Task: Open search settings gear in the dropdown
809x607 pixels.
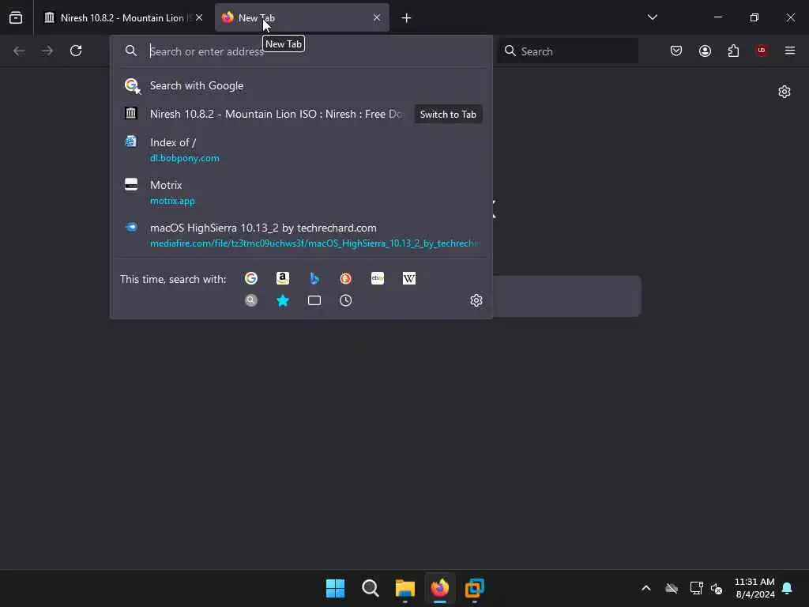Action: click(x=476, y=300)
